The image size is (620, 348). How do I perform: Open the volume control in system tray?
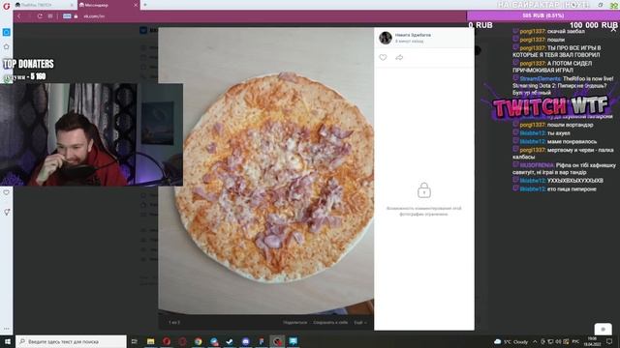[x=558, y=341]
